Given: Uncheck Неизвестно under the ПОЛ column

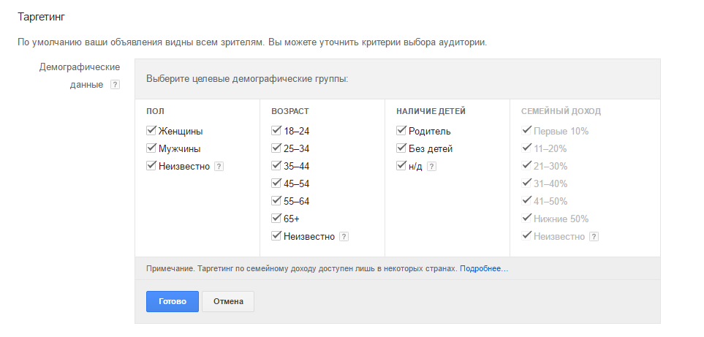Looking at the screenshot, I should [151, 166].
